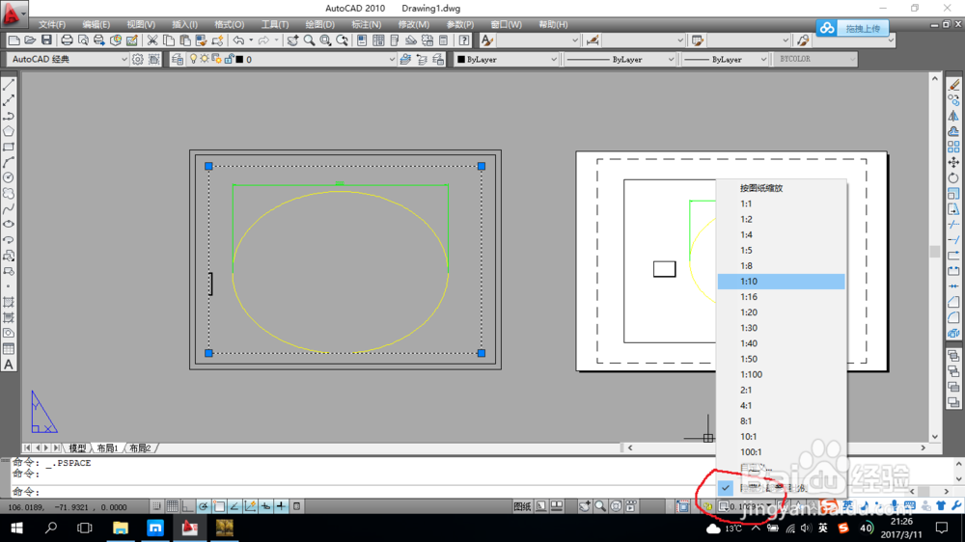965x542 pixels.
Task: Click the dimension style icon
Action: [x=593, y=41]
